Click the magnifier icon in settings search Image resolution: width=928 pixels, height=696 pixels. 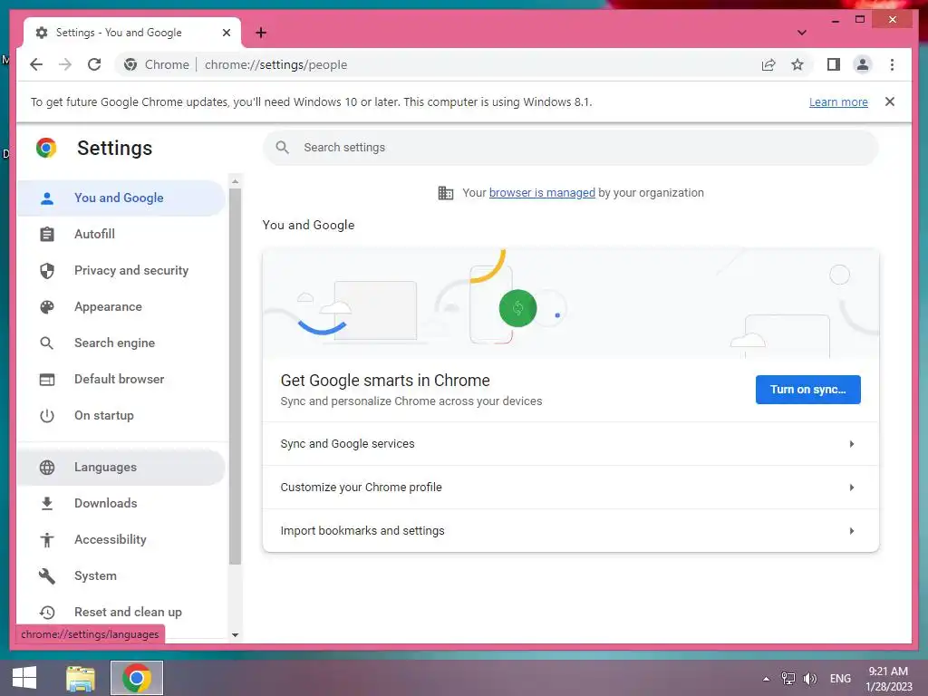point(283,148)
